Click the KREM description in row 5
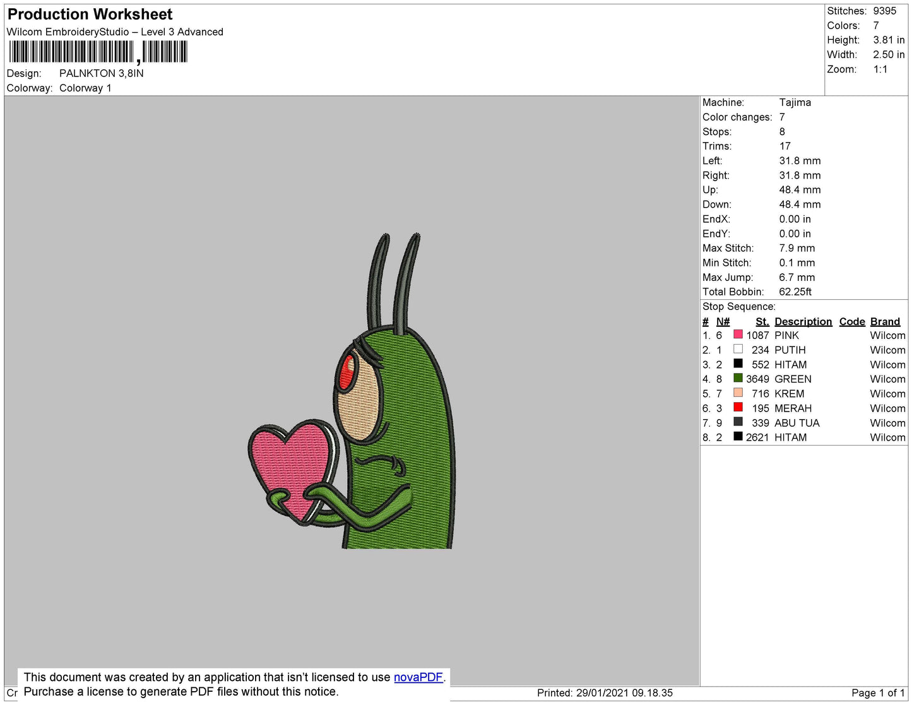The width and height of the screenshot is (912, 705). tap(790, 393)
